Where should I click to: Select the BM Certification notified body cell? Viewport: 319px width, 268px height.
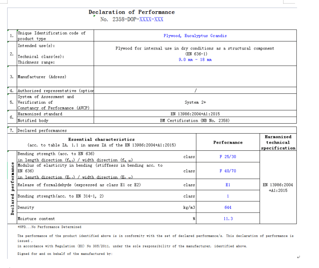point(195,120)
